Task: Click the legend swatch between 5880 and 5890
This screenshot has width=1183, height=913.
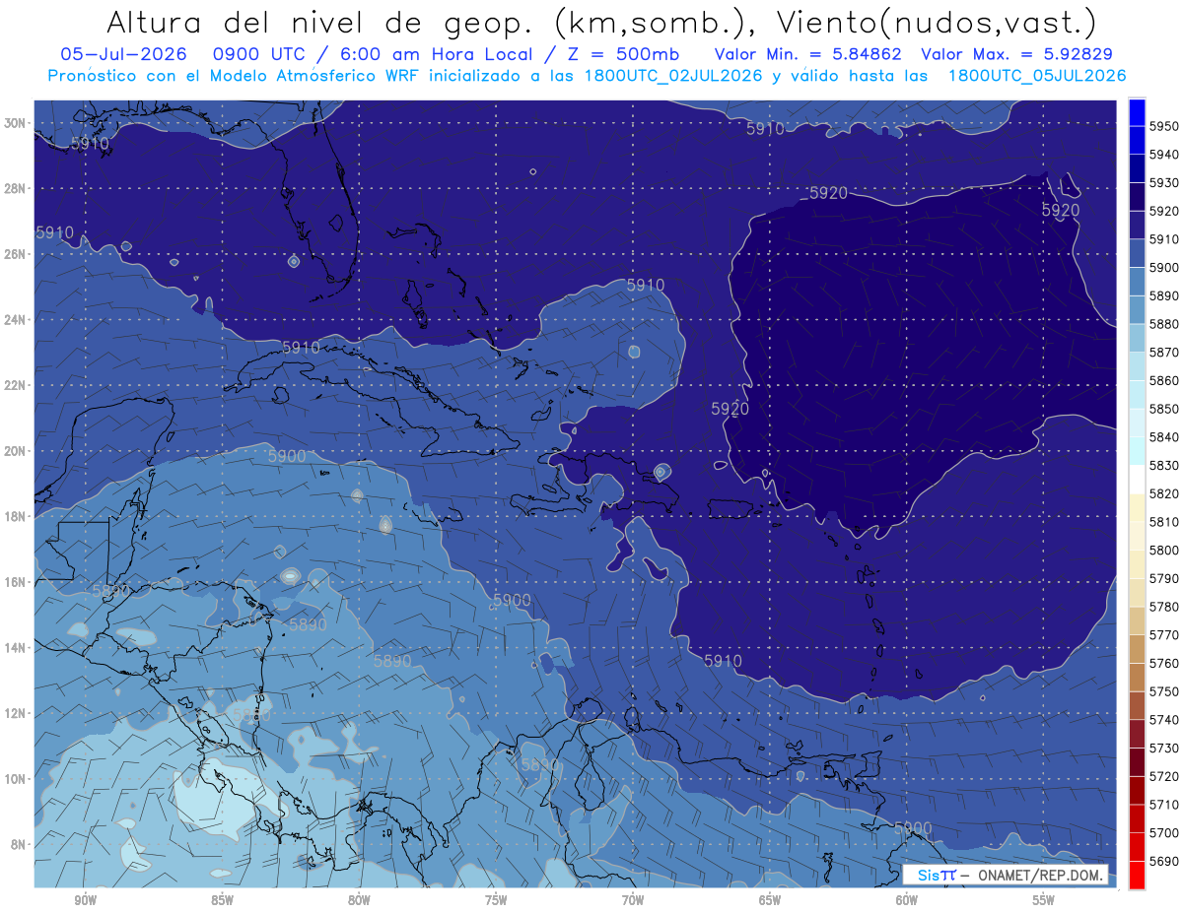Action: pos(1137,310)
